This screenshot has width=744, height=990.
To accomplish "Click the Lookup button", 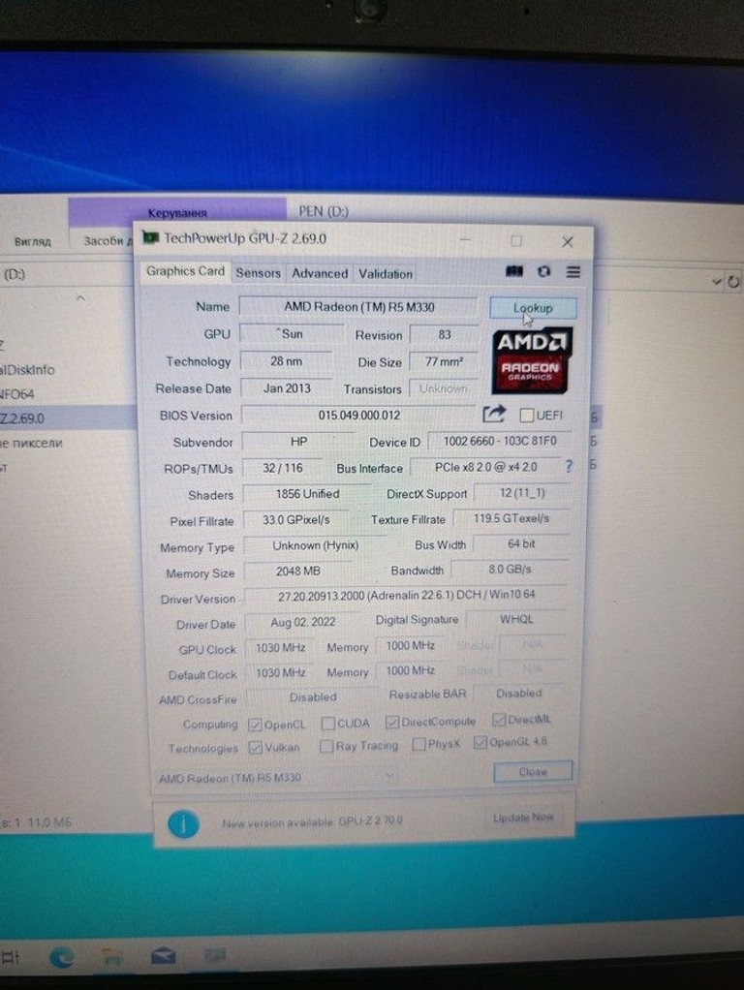I will point(533,308).
